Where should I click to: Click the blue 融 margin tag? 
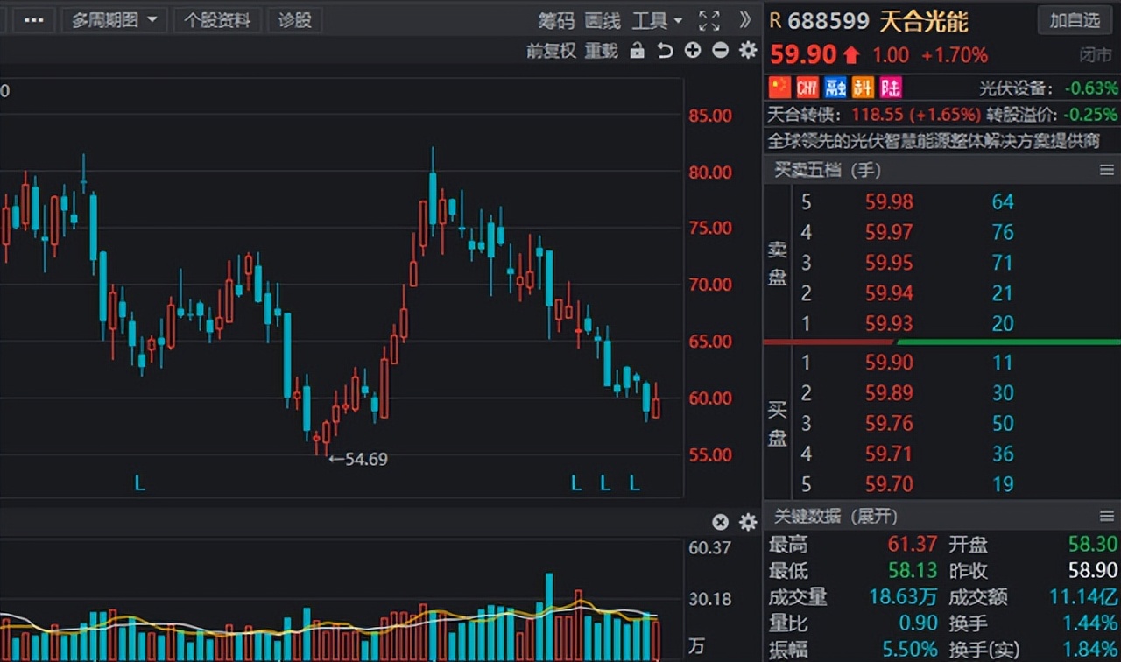(x=835, y=87)
